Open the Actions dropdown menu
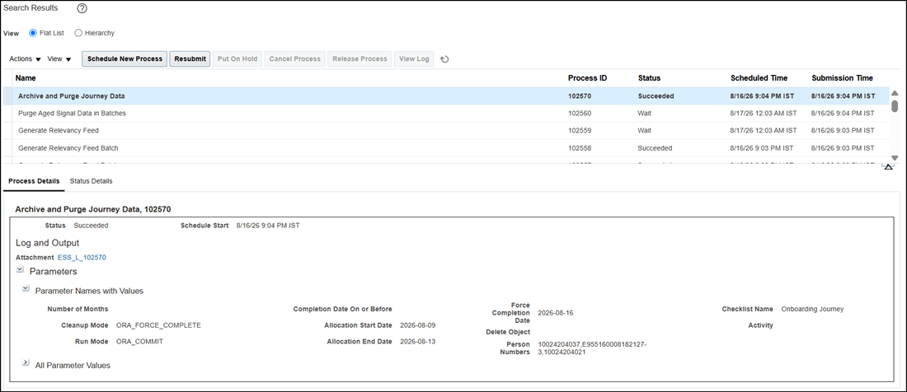Image resolution: width=907 pixels, height=392 pixels. tap(25, 59)
